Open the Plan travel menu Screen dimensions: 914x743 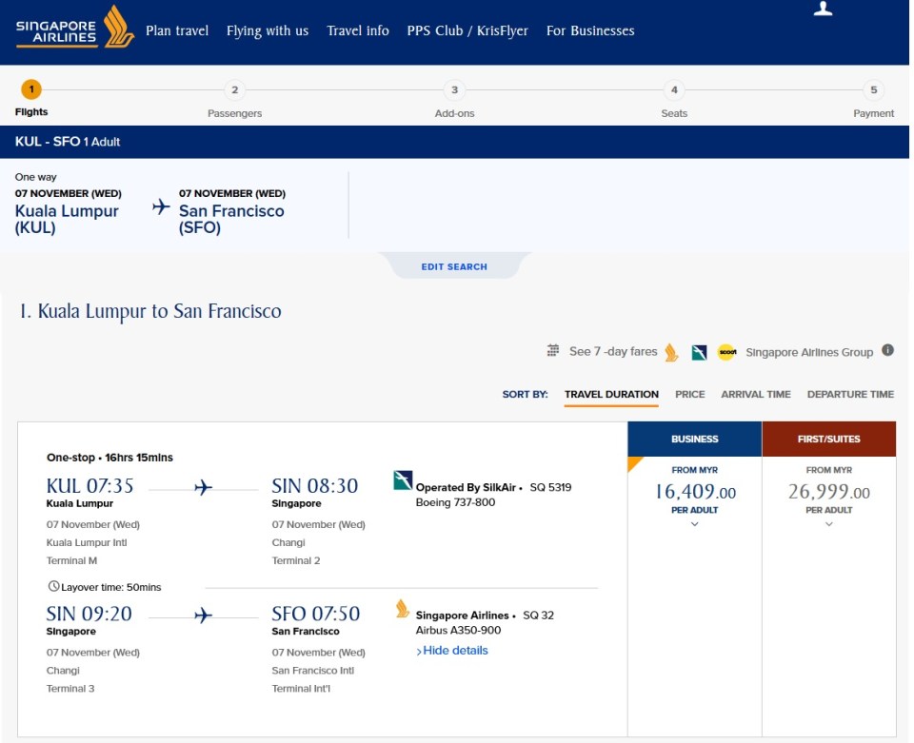(x=177, y=30)
